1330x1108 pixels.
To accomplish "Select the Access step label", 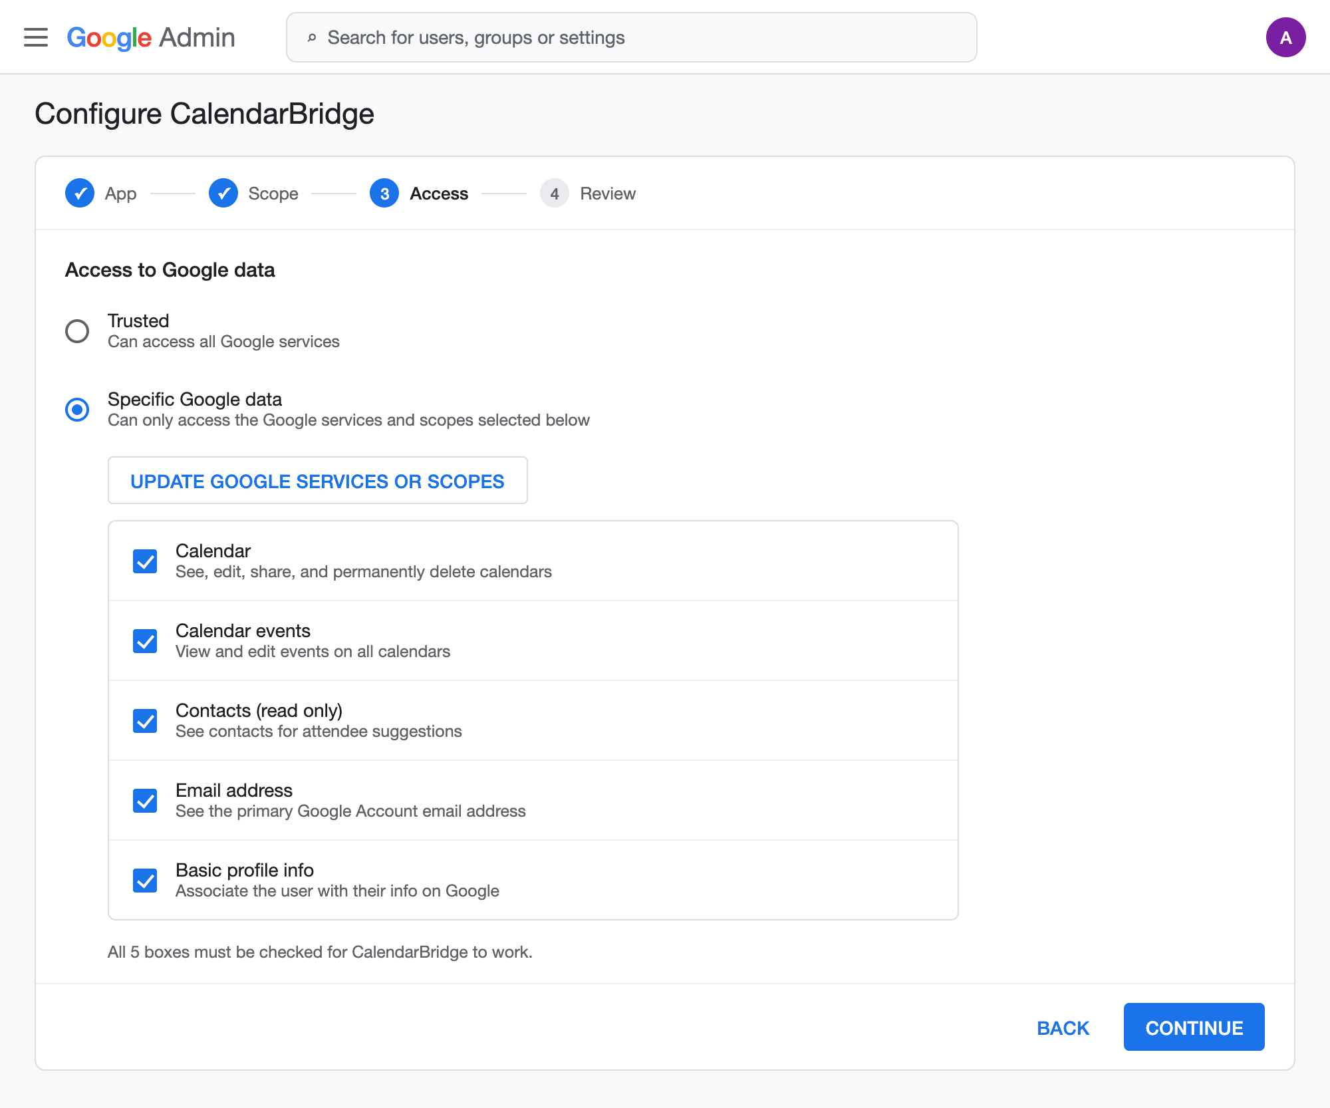I will [x=439, y=194].
